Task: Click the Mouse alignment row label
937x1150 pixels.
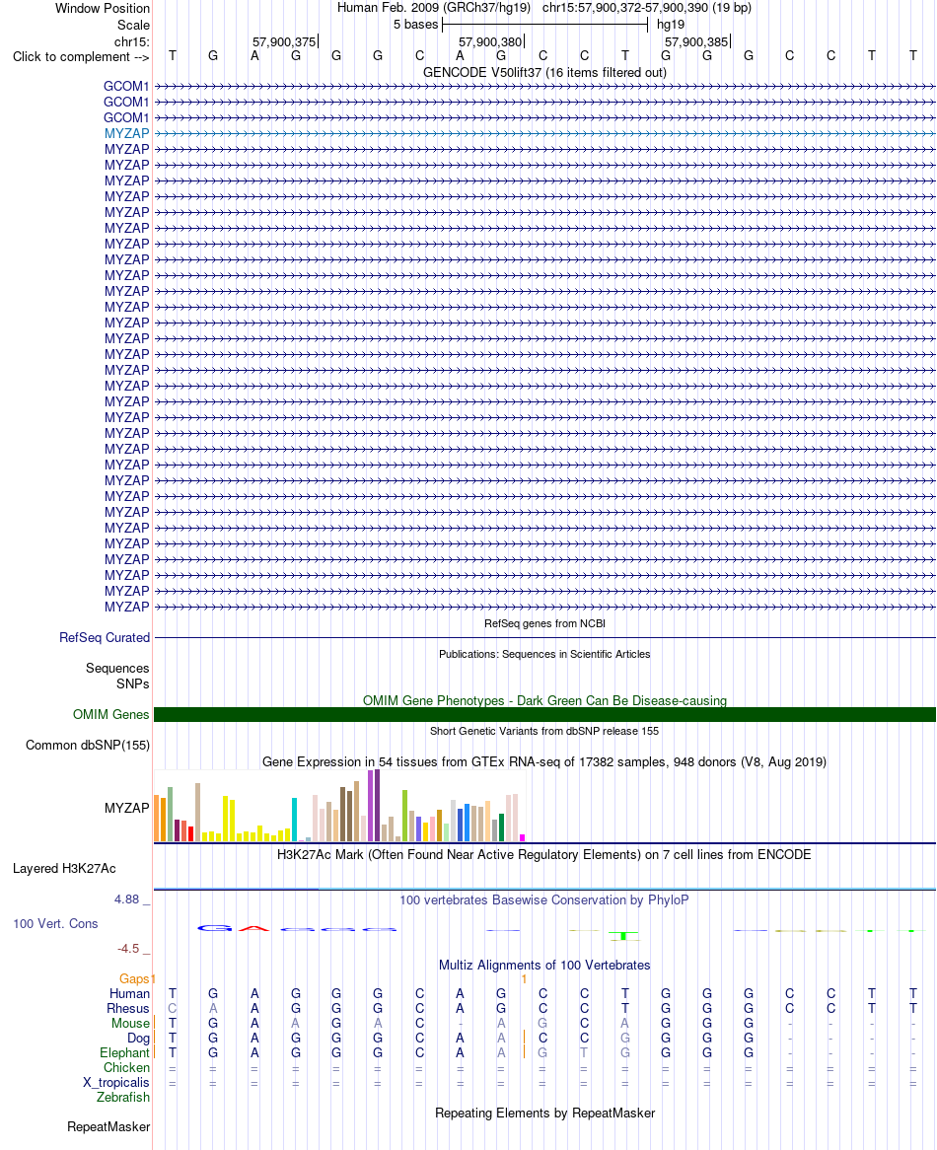Action: tap(130, 1023)
